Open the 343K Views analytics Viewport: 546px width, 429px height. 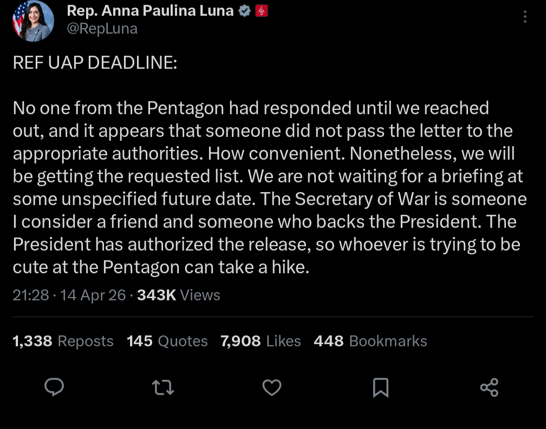pos(179,295)
